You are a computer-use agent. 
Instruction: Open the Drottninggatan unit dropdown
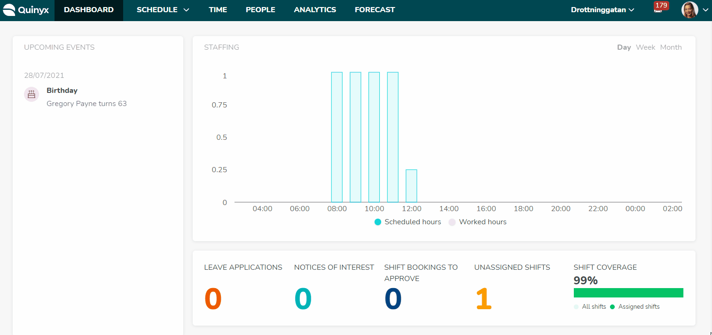[x=602, y=10]
